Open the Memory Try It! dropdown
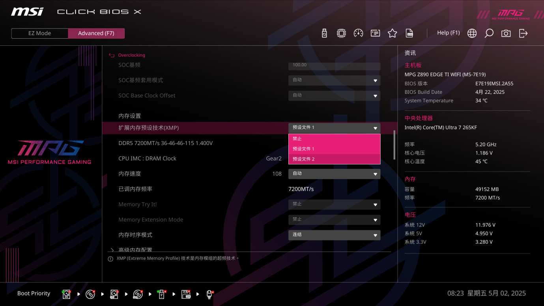 point(335,204)
